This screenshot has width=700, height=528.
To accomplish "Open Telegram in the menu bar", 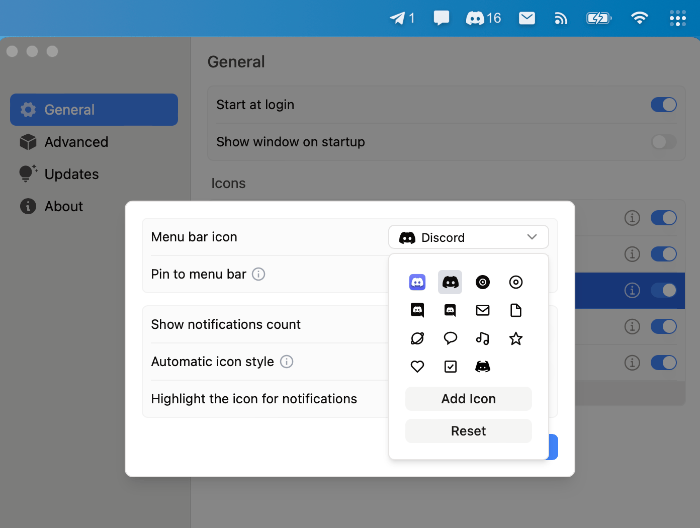I will (402, 19).
